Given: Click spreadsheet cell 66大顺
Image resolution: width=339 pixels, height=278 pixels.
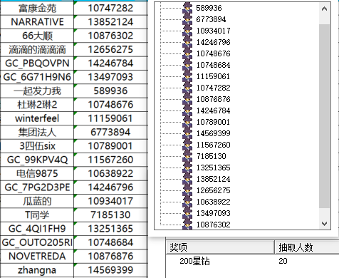Looking at the screenshot, I should click(37, 36).
